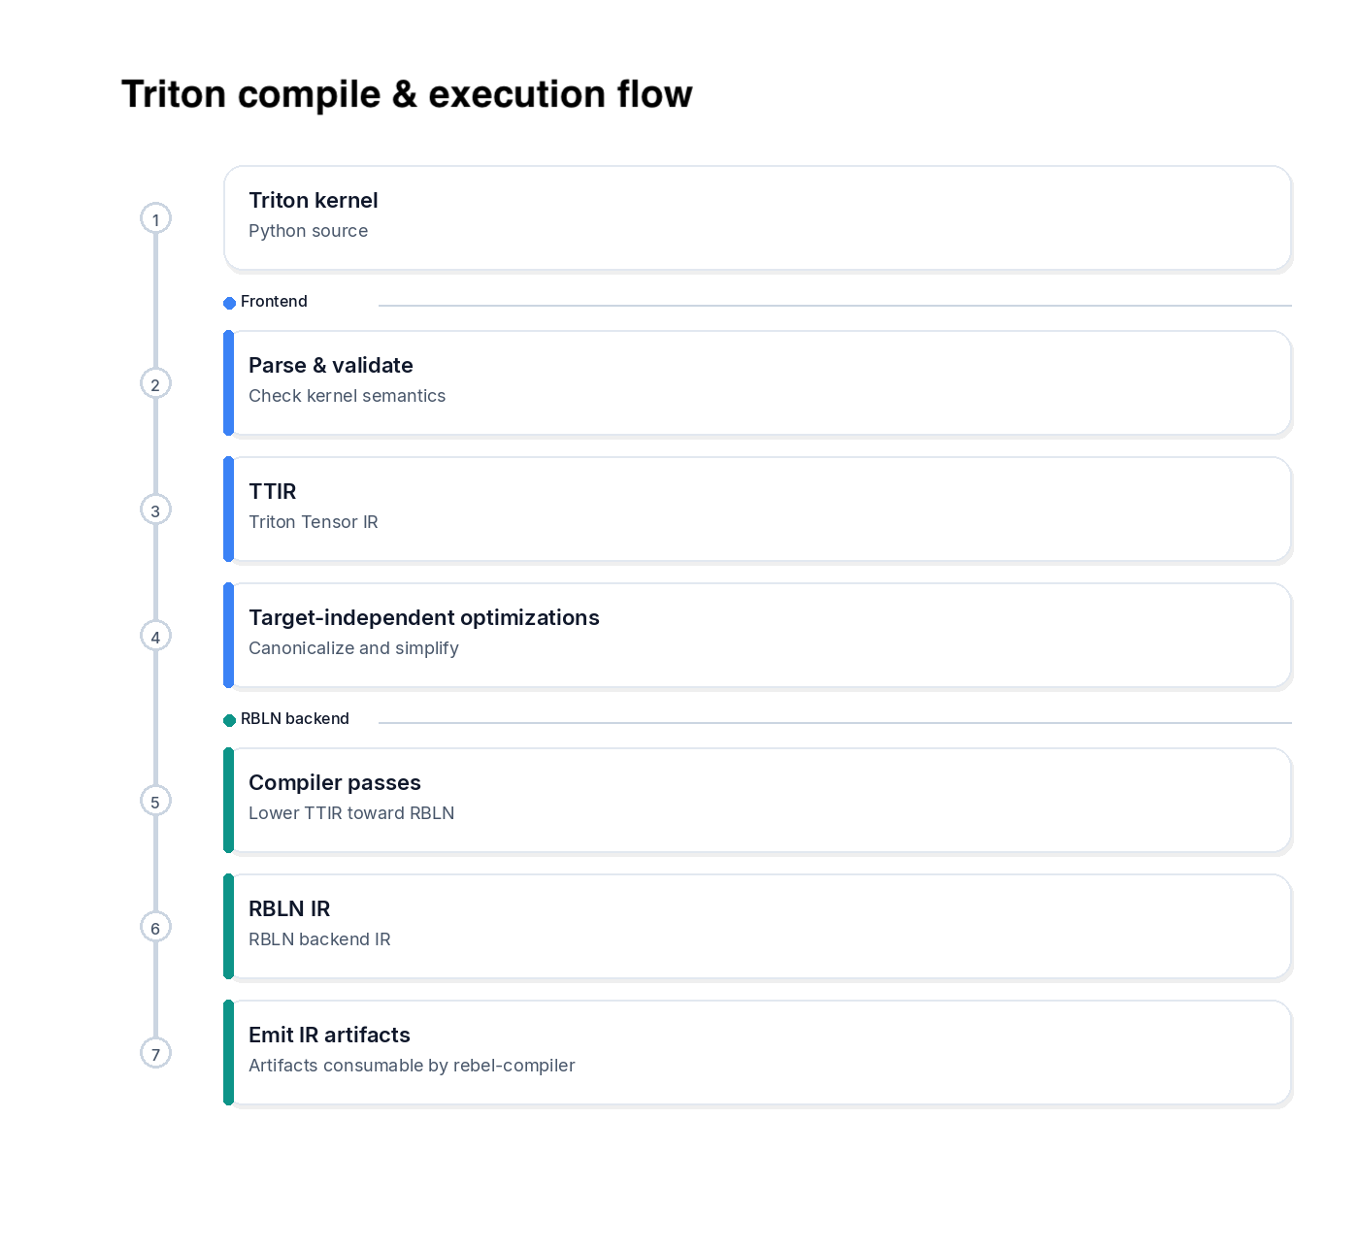Open the Triton kernel card
The width and height of the screenshot is (1359, 1250).
coord(757,217)
